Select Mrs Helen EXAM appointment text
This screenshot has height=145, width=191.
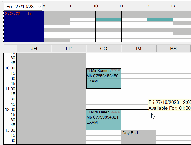(92, 122)
